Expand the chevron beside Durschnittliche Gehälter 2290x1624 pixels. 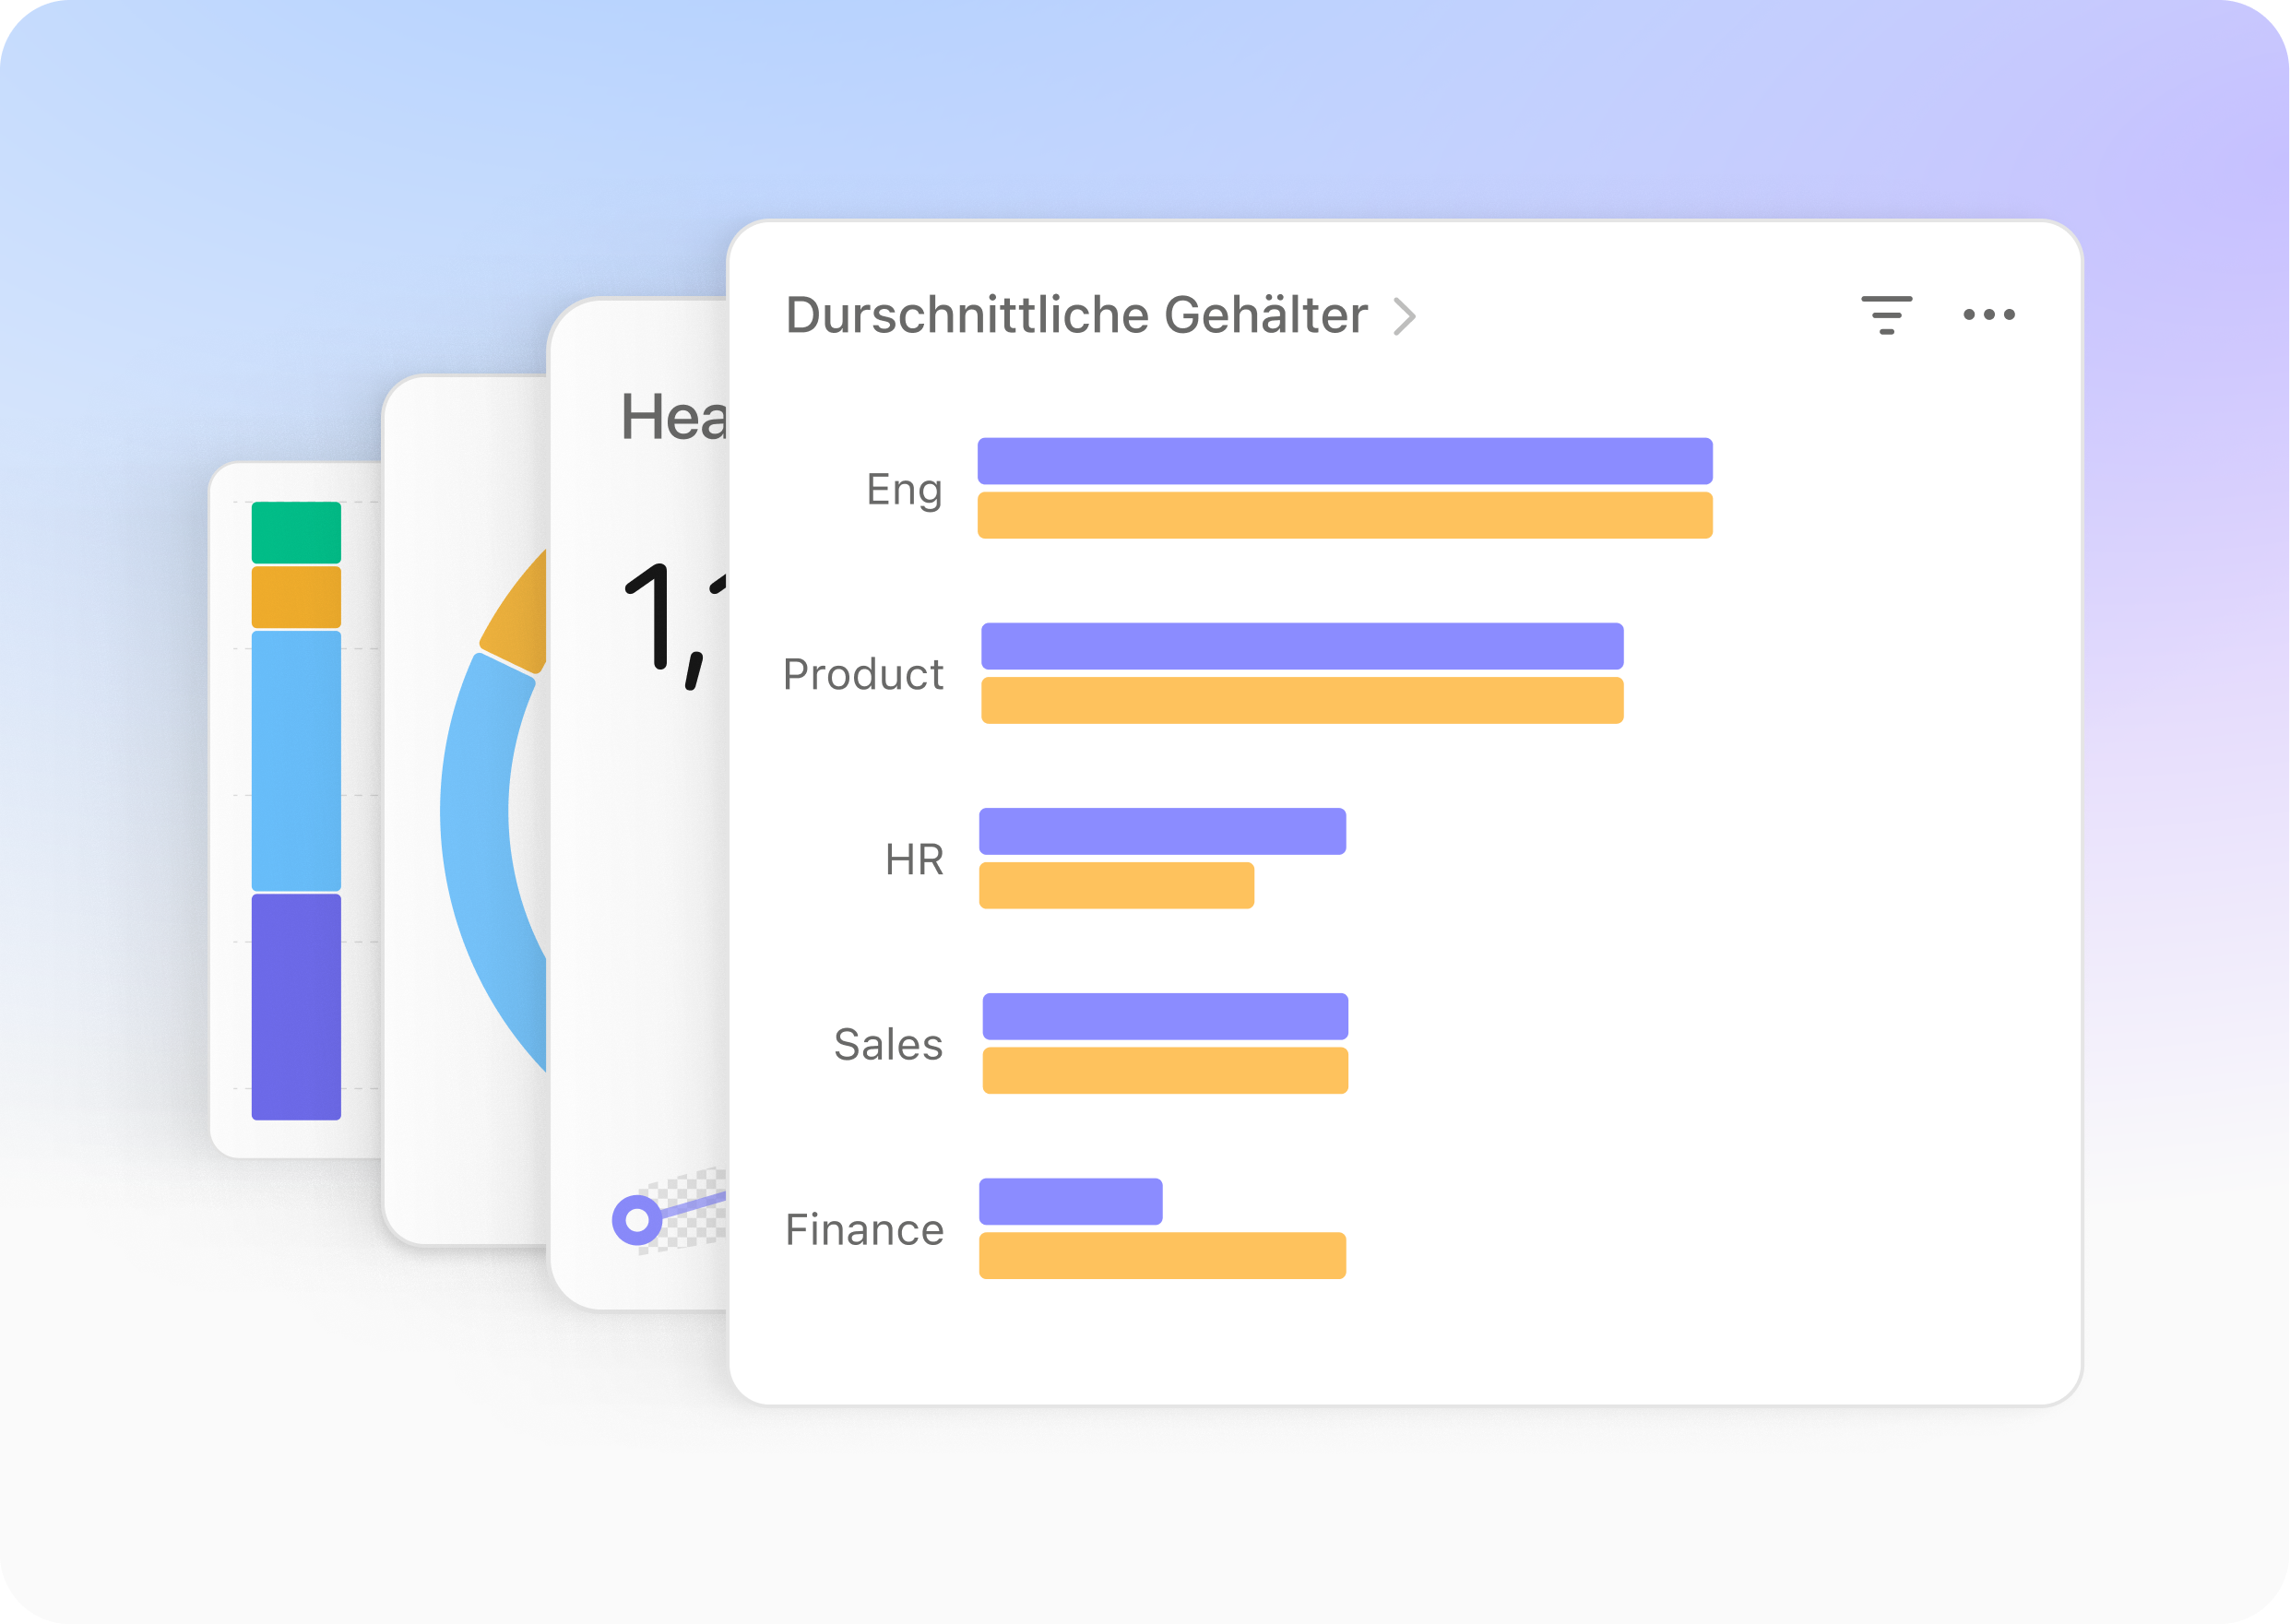tap(1405, 317)
